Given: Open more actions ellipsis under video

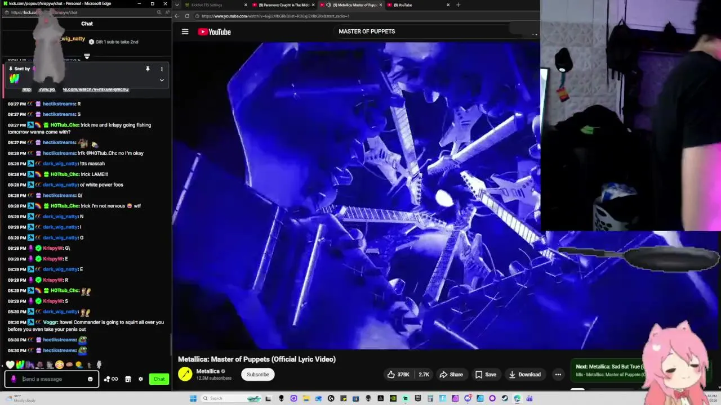Looking at the screenshot, I should tap(558, 375).
